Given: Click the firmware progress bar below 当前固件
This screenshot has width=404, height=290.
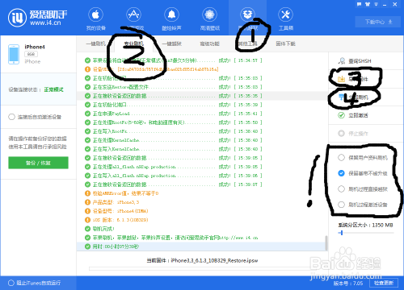Looking at the screenshot, I should pos(200,268).
